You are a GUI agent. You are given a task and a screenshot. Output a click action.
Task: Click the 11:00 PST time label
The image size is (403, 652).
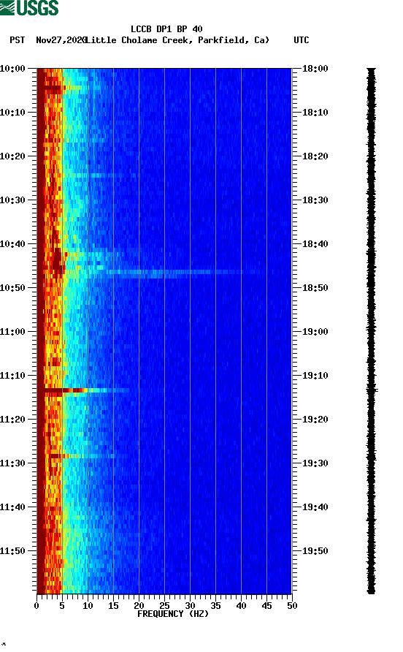click(12, 332)
